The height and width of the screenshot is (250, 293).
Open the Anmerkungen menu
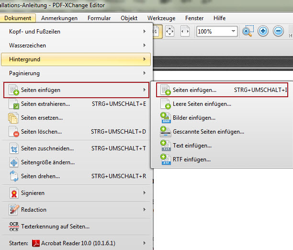pyautogui.click(x=59, y=18)
